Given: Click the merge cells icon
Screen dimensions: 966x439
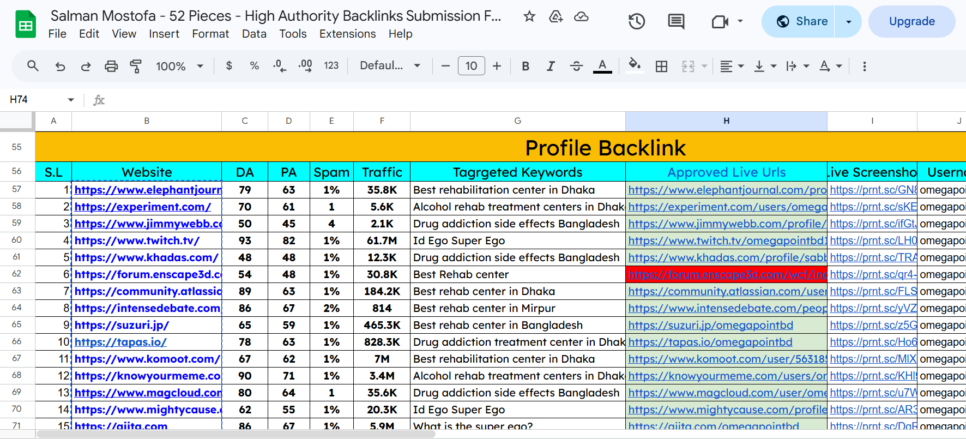Looking at the screenshot, I should coord(688,66).
